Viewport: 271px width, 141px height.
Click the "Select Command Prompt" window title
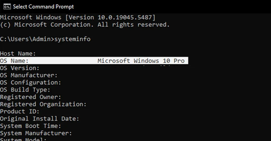coord(43,7)
